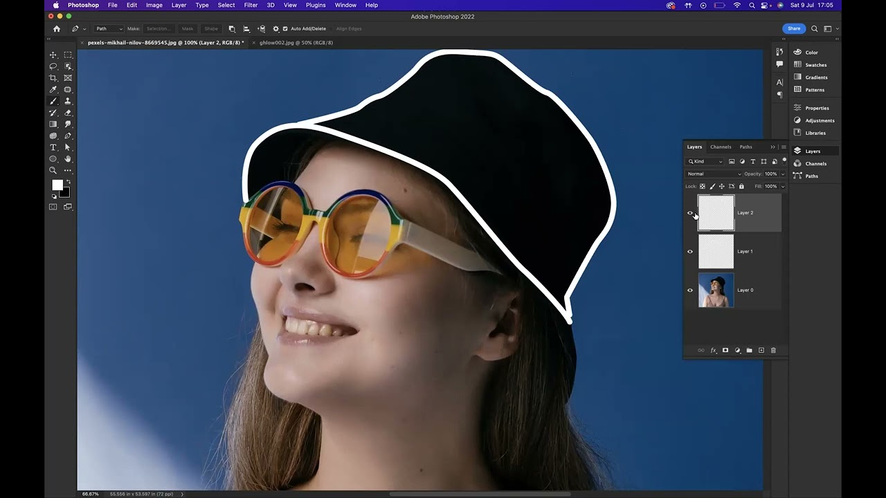Select the Eraser tool
Screen dimensions: 886x498
(x=68, y=113)
